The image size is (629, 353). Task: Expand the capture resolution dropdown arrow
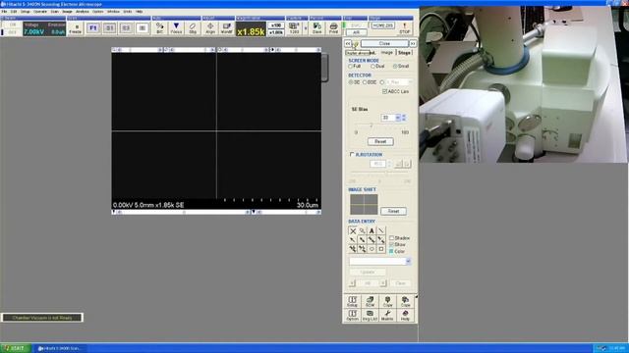click(306, 28)
